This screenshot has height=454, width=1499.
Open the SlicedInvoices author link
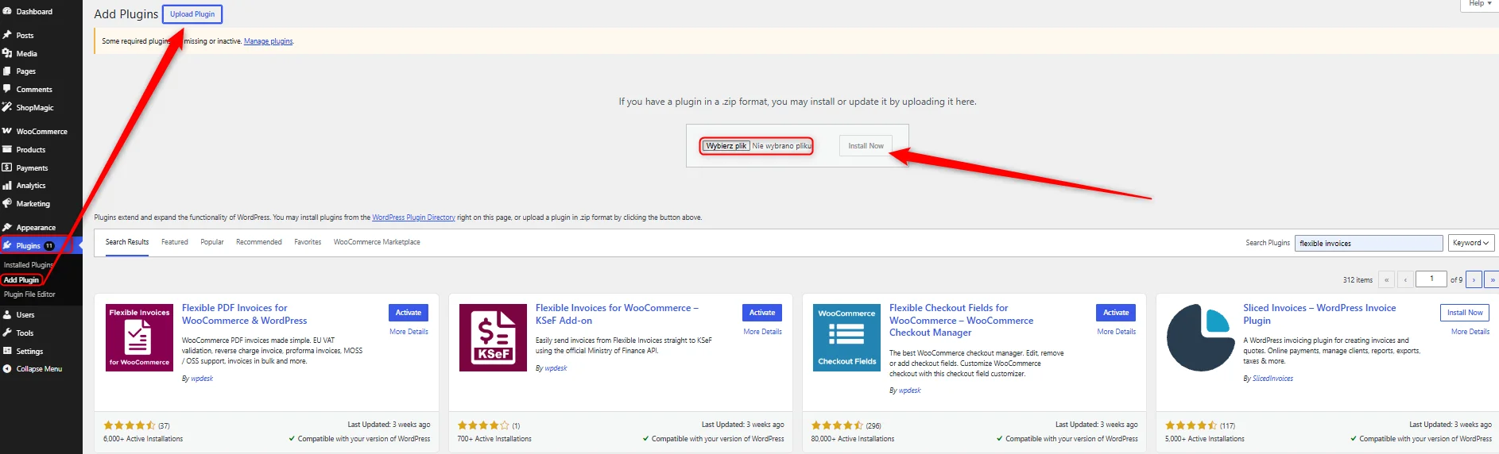click(x=1272, y=379)
